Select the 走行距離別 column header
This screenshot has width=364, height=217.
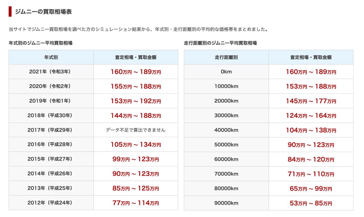pyautogui.click(x=226, y=57)
